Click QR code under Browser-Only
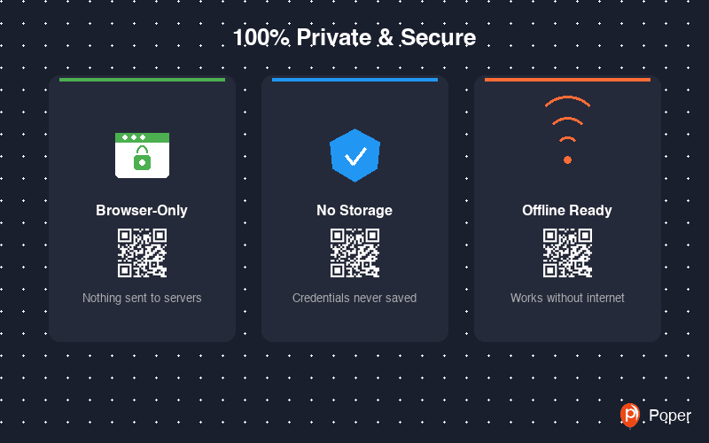This screenshot has width=709, height=443. 142,253
